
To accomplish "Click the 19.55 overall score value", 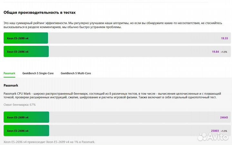I will [224, 38].
